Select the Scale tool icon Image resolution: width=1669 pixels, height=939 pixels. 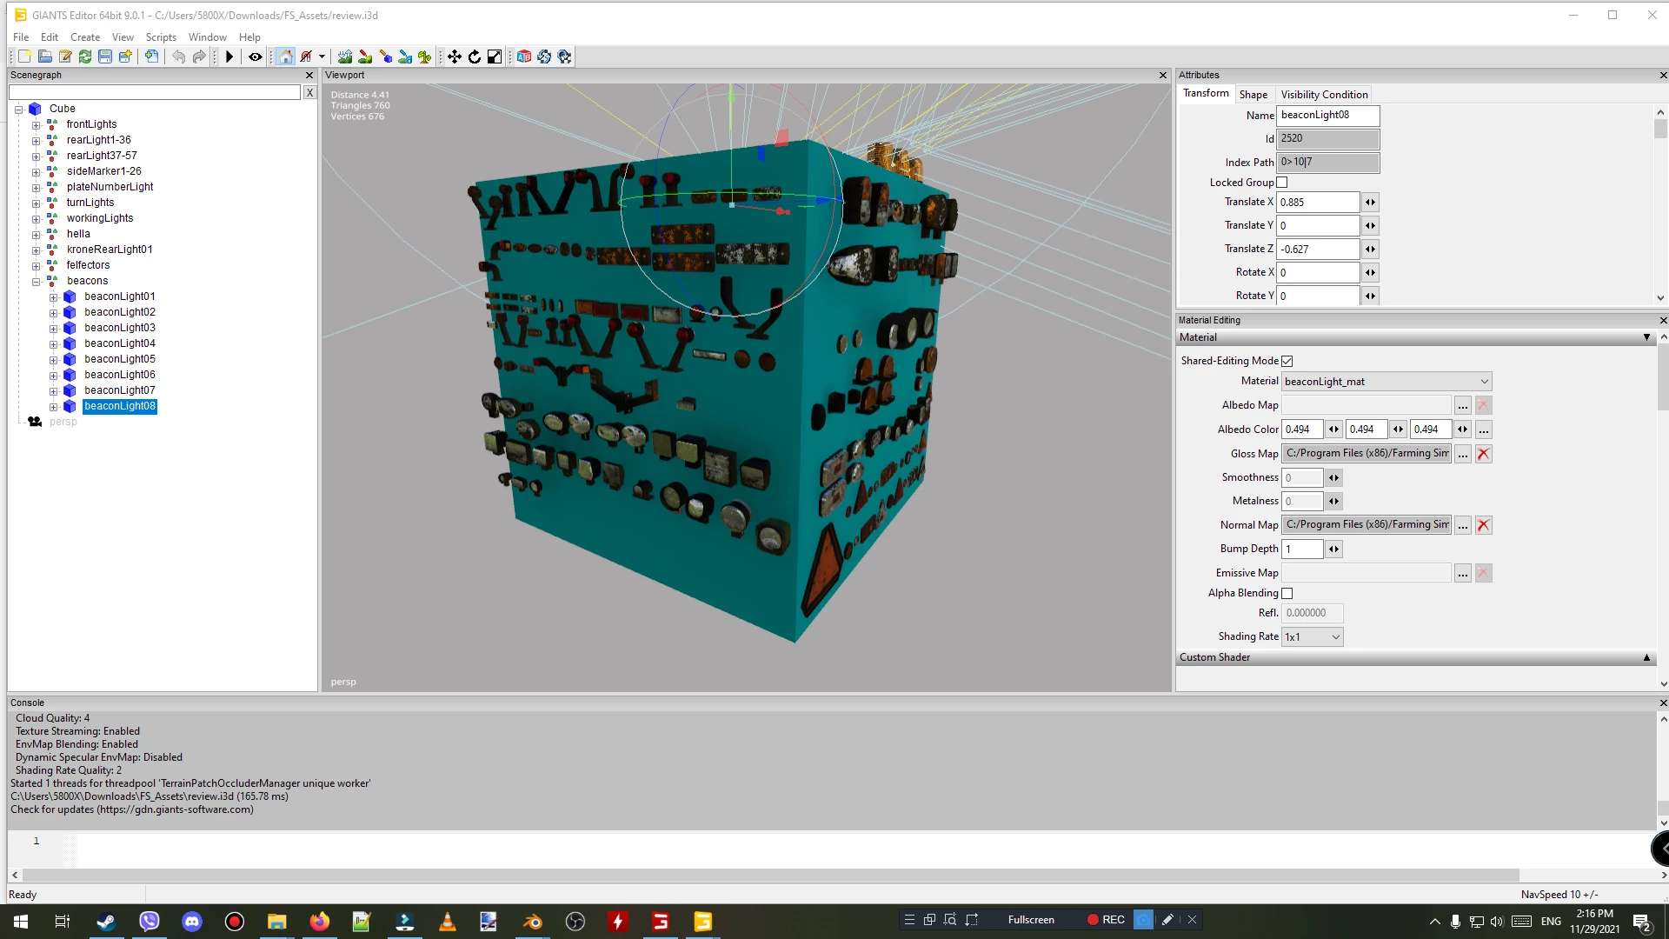point(495,57)
